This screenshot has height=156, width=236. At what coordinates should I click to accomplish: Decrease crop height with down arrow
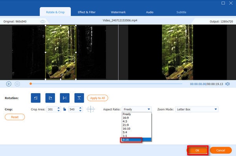click(80, 111)
